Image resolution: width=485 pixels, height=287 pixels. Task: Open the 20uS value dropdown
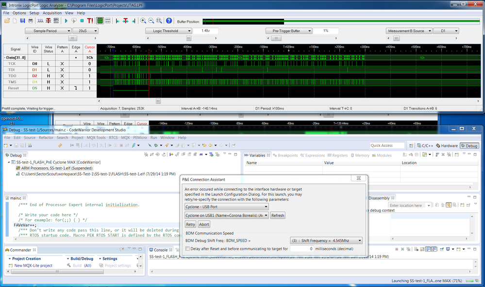click(85, 31)
